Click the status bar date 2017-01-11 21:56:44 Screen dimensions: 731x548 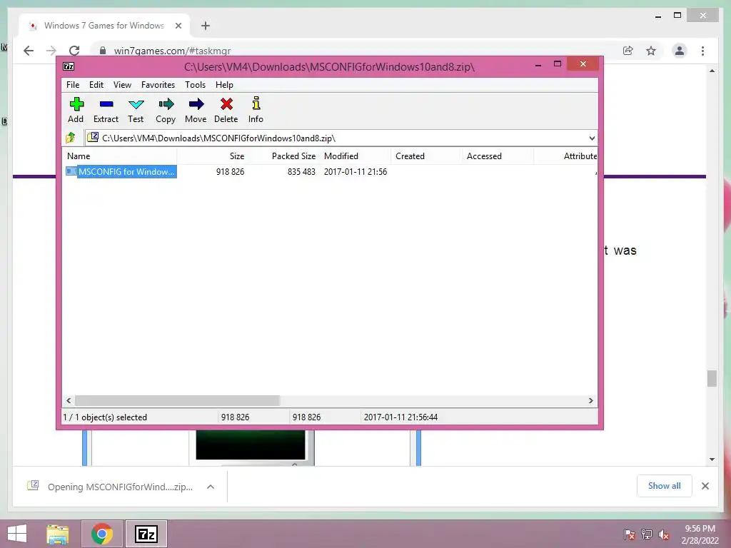(400, 417)
